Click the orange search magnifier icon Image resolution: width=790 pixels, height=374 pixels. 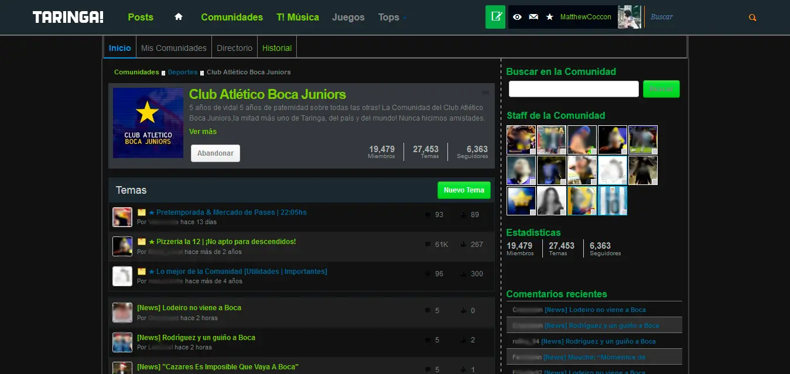point(753,18)
